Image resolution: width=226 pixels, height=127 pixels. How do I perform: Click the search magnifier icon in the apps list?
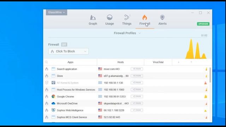coord(46,62)
